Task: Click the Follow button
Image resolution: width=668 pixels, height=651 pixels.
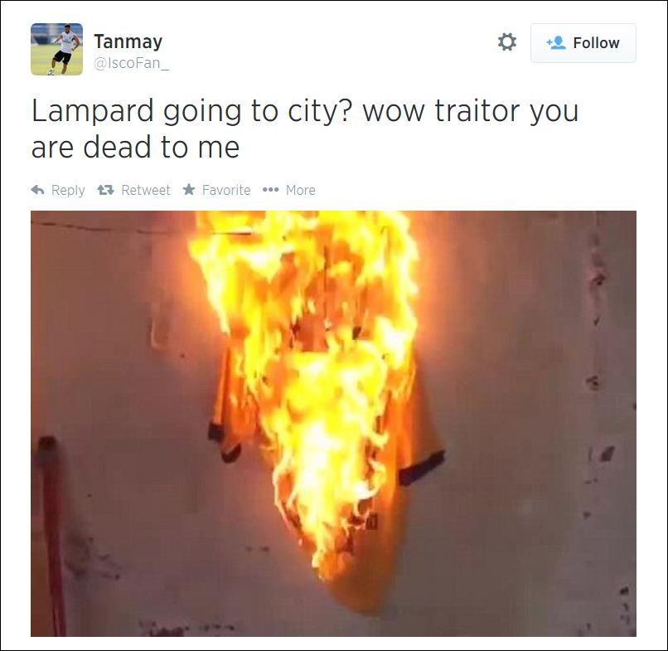Action: [583, 43]
